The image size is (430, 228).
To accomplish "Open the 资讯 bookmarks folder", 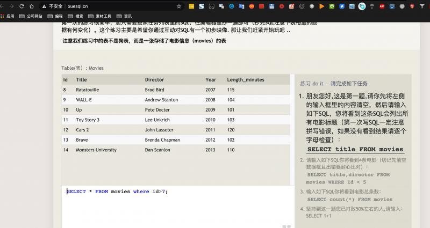I will coord(124,16).
